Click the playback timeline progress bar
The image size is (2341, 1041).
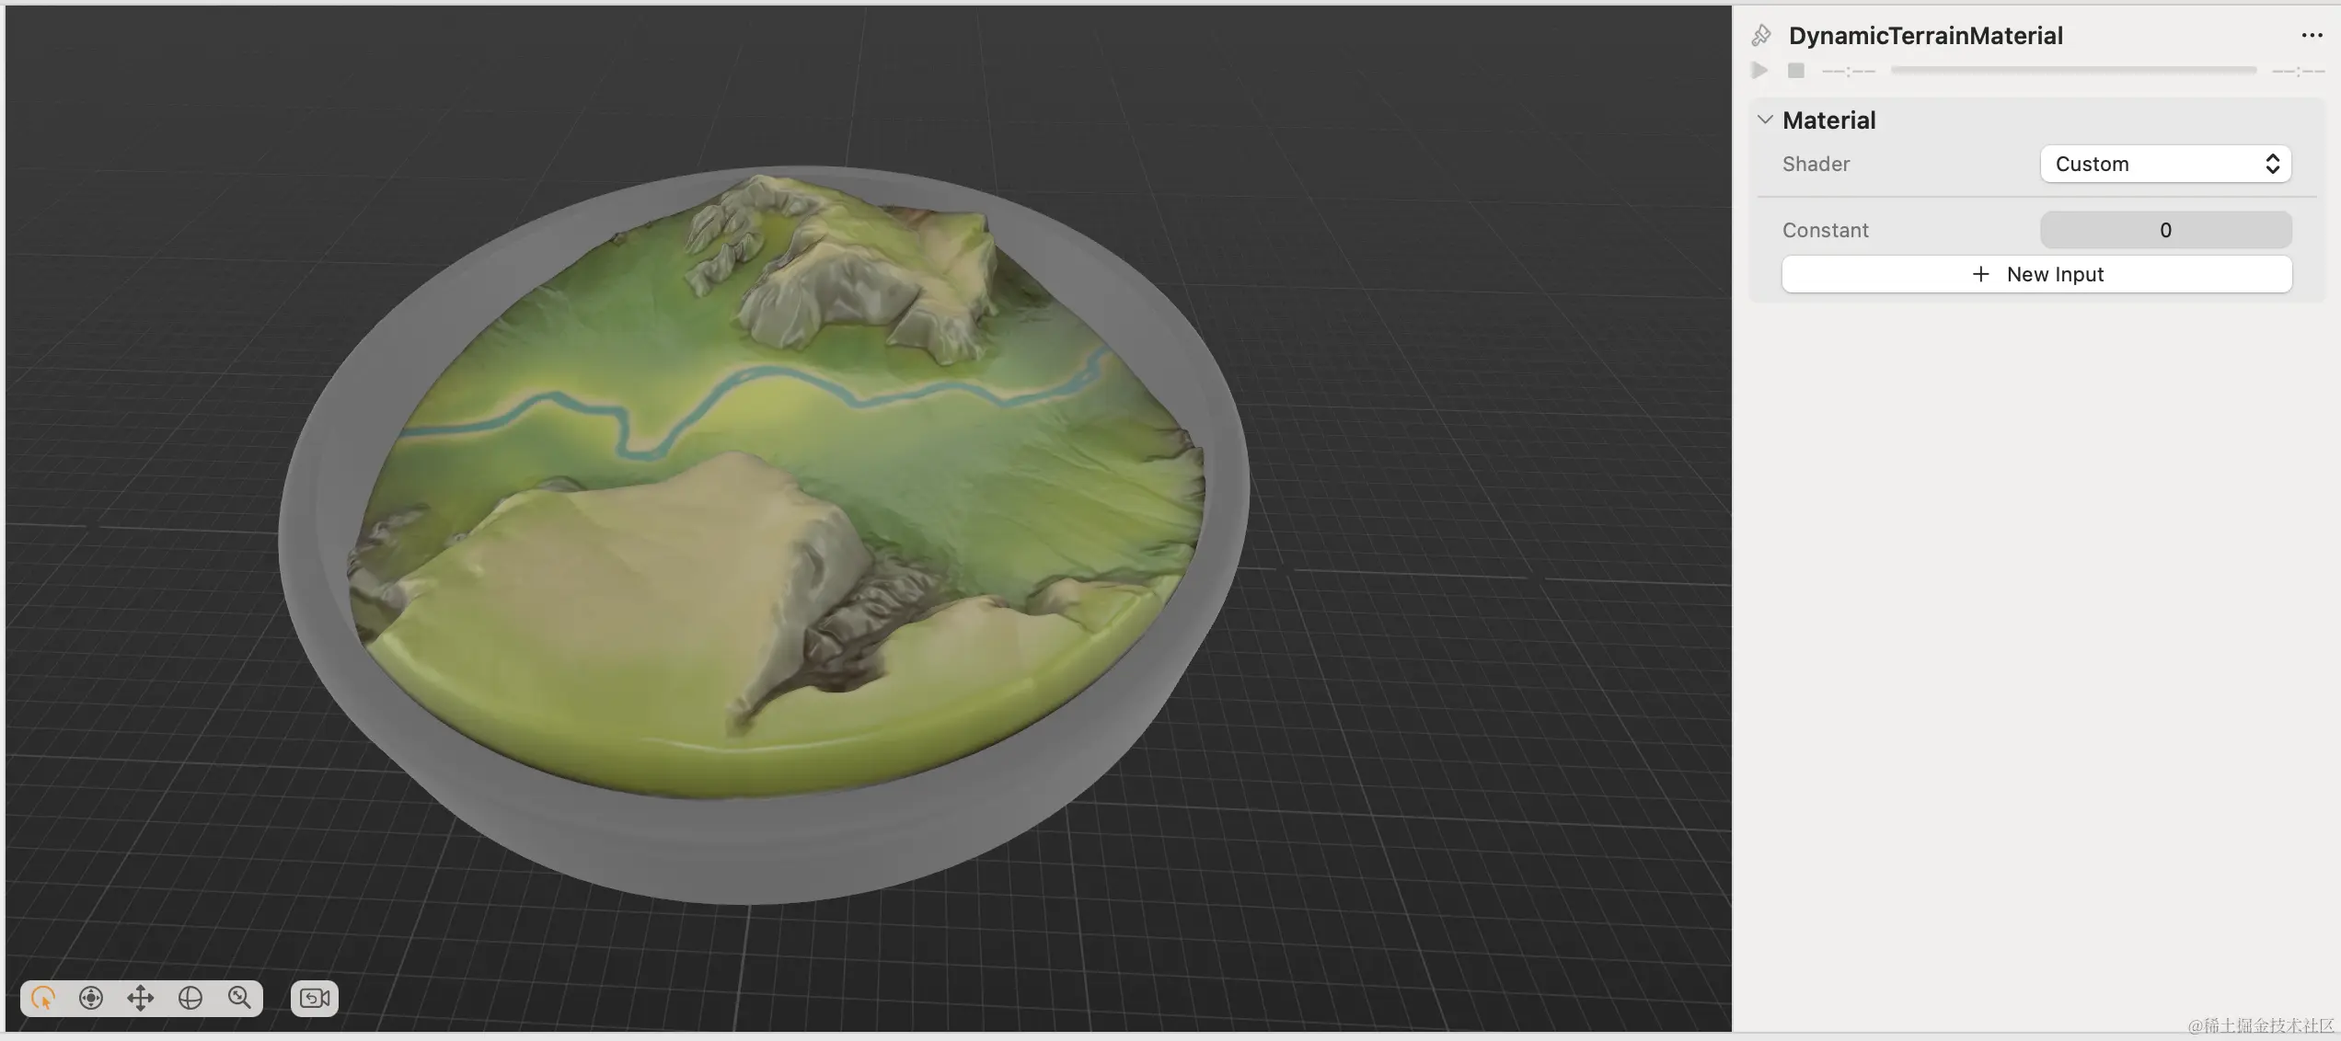(x=2072, y=70)
